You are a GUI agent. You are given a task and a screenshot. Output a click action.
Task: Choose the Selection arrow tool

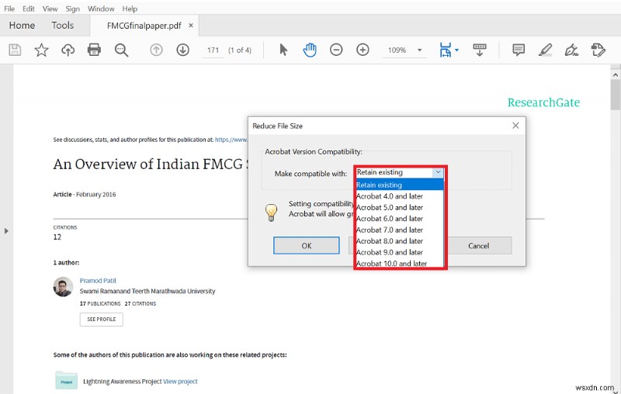(283, 50)
